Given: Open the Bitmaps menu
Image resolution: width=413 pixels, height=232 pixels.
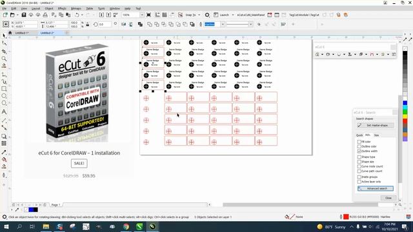Looking at the screenshot, I should (x=76, y=8).
